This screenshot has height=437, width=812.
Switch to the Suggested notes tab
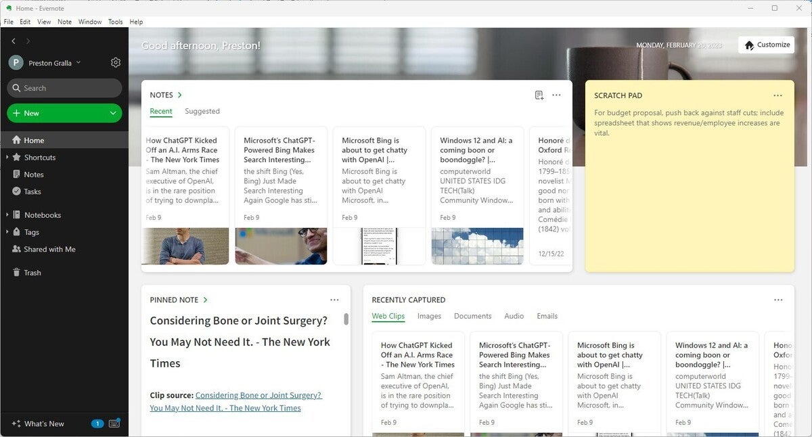coord(202,111)
